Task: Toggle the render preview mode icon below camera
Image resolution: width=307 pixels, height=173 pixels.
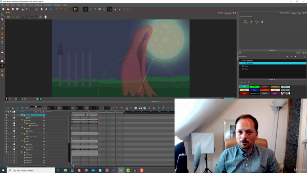Action: pyautogui.click(x=41, y=99)
